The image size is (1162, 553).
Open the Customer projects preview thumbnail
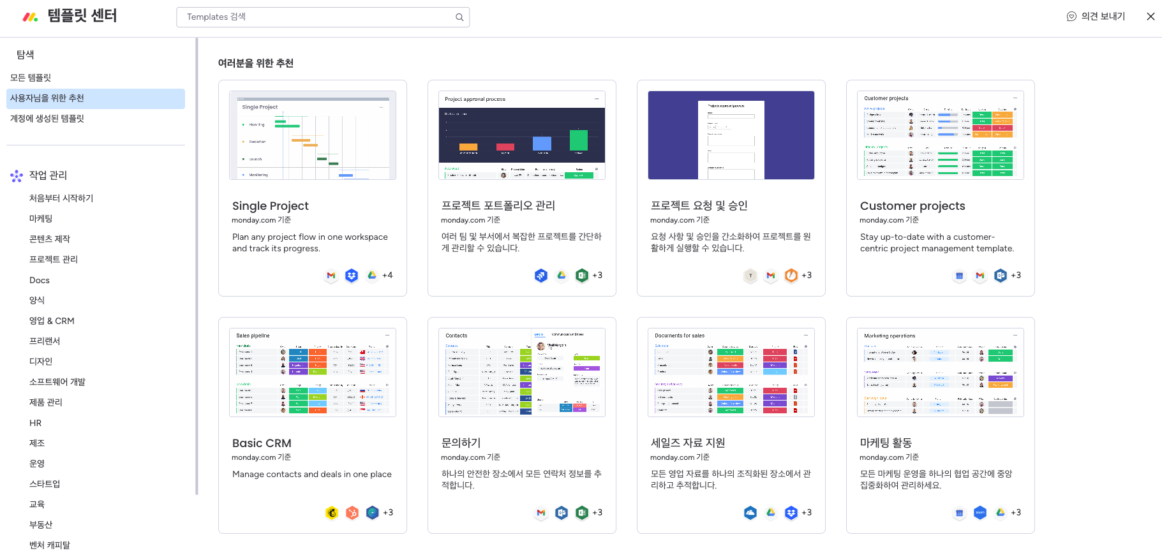(x=940, y=135)
